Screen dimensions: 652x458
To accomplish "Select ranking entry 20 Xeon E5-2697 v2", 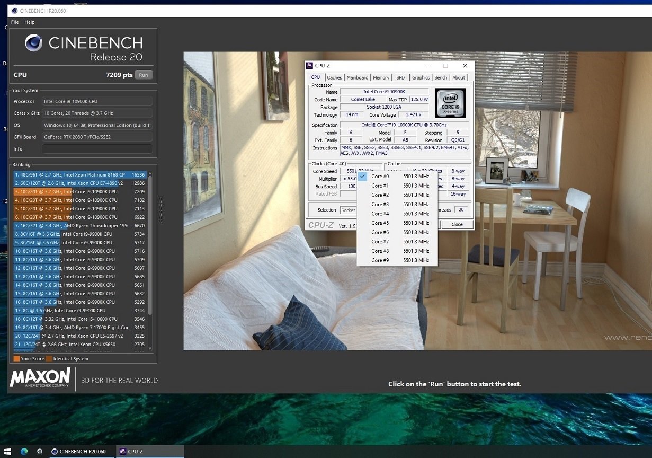I will pyautogui.click(x=79, y=336).
